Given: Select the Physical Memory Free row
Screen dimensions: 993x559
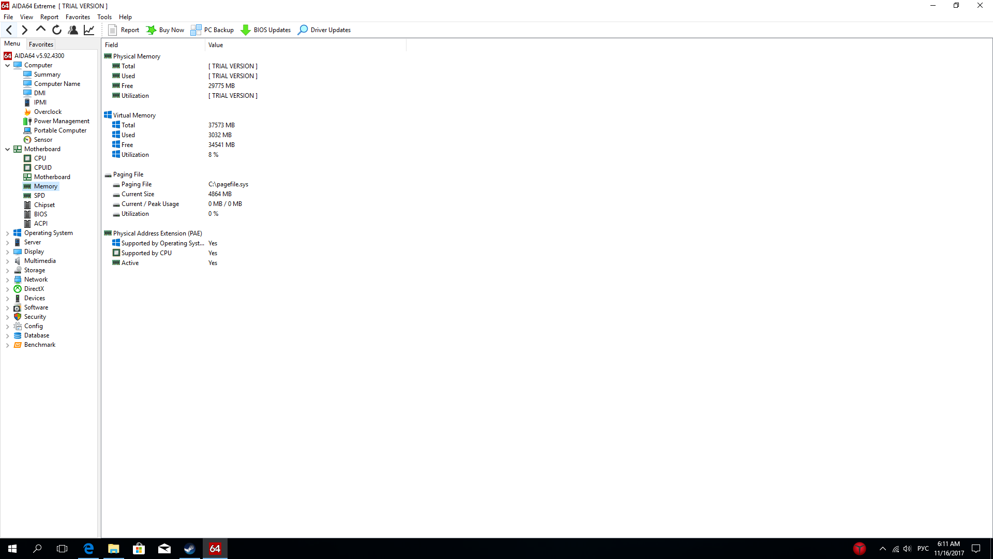Looking at the screenshot, I should click(x=253, y=86).
